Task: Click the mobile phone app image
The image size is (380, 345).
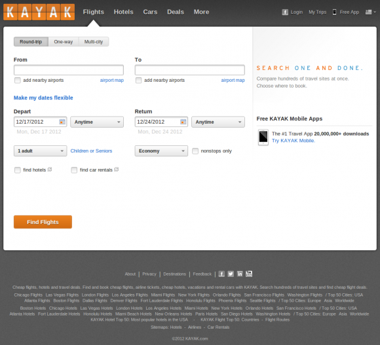Action: (263, 137)
